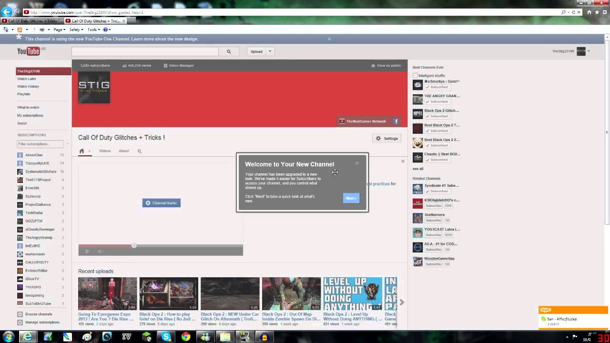Switch to the Videos tab

(105, 151)
